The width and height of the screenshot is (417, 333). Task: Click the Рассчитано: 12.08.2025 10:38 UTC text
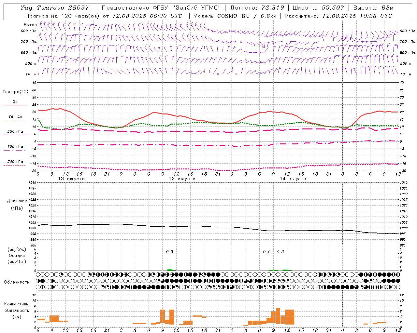pos(338,16)
